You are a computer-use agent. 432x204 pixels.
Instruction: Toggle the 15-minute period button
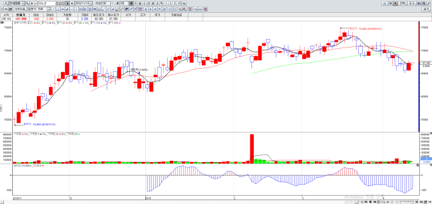coord(179,3)
